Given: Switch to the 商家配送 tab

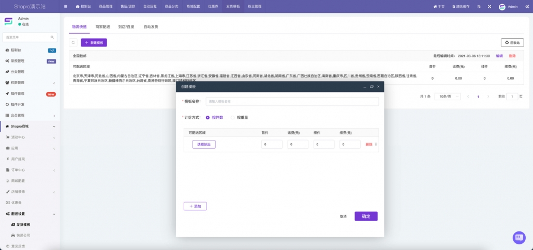Looking at the screenshot, I should click(102, 27).
